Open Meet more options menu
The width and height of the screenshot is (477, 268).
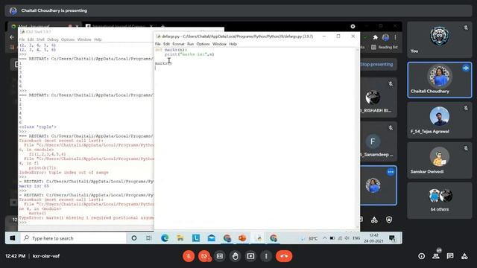(266, 256)
